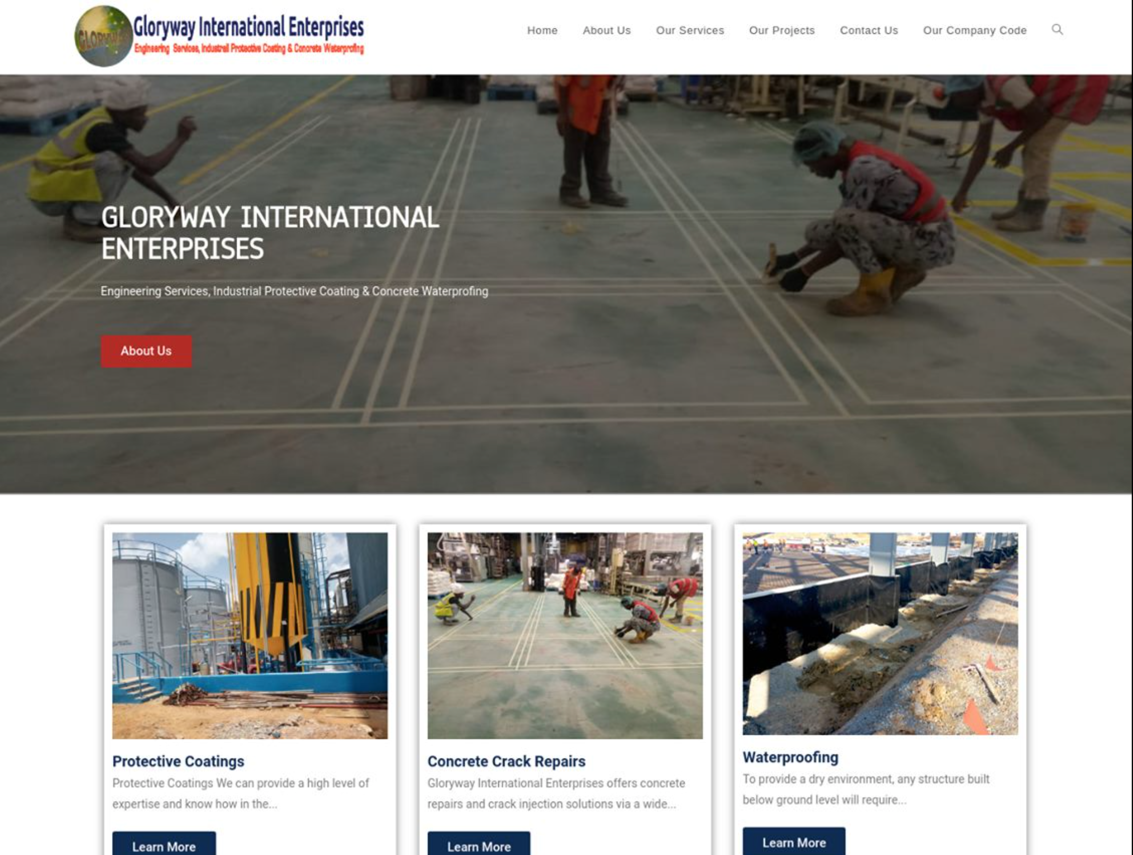Click Learn More under Protective Coatings
This screenshot has height=855, width=1133.
pos(164,843)
